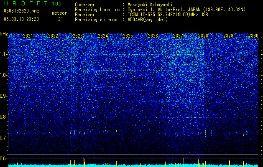The height and width of the screenshot is (167, 263).
Task: Click the 0.8 frequency axis label
Action: (x=4, y=117)
